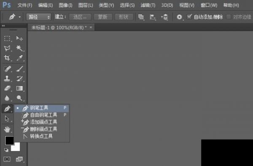
Task: Open the 文件(F) menu
Action: [25, 5]
